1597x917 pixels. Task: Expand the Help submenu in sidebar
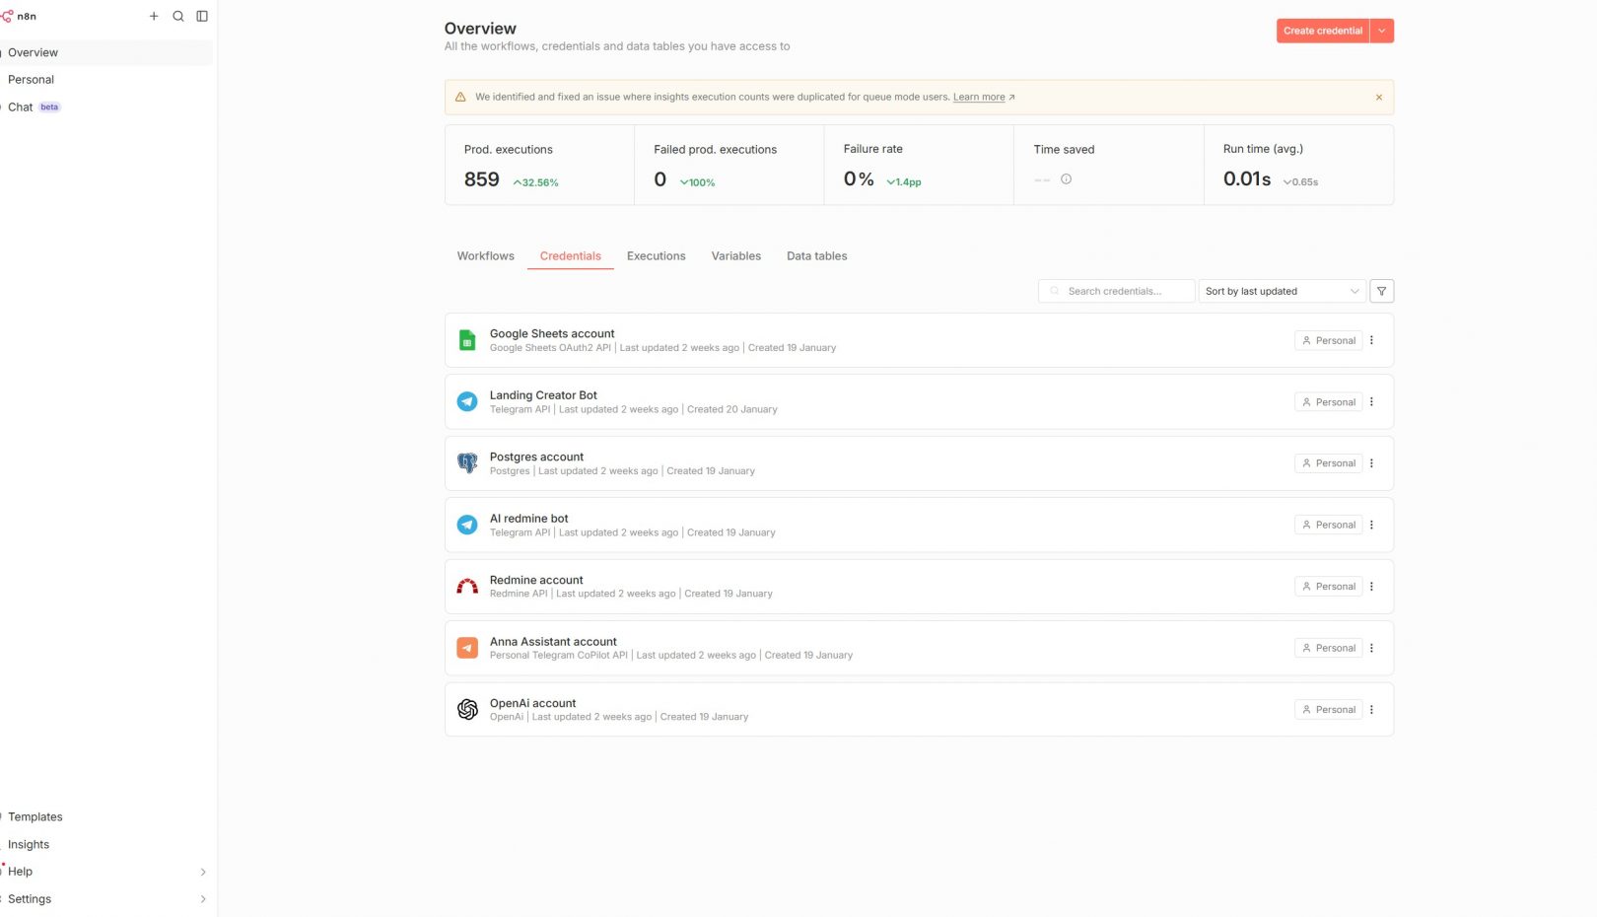203,872
